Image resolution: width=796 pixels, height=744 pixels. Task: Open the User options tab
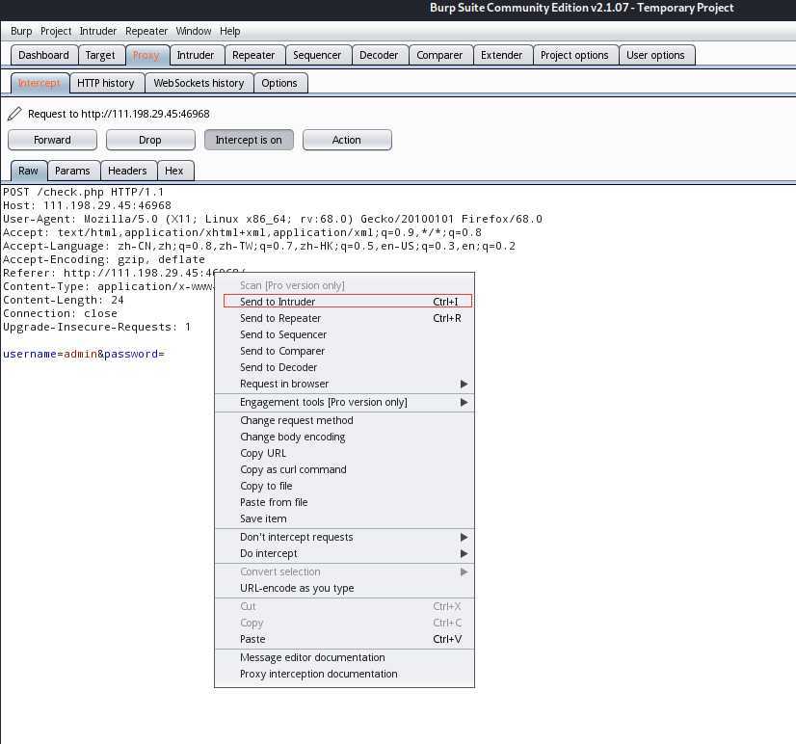[656, 55]
